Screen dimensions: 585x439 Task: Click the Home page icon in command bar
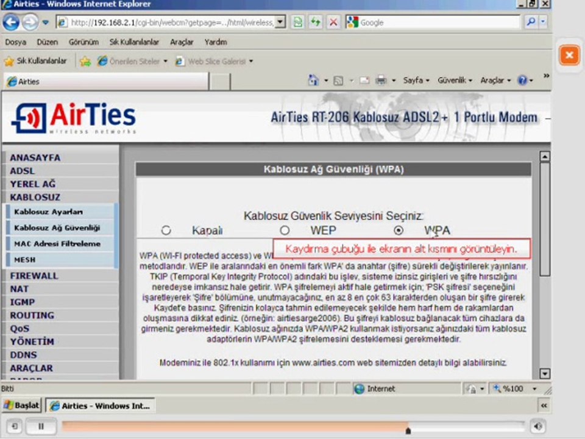313,80
